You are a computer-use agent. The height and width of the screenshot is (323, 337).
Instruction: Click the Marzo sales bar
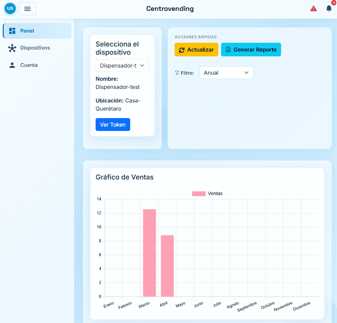pyautogui.click(x=150, y=253)
